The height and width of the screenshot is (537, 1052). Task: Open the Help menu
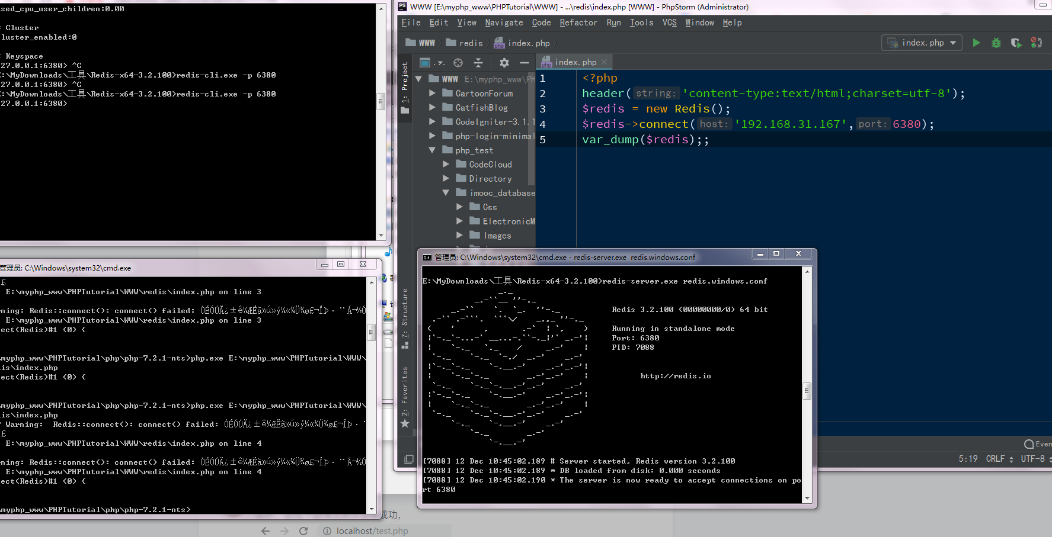[732, 22]
